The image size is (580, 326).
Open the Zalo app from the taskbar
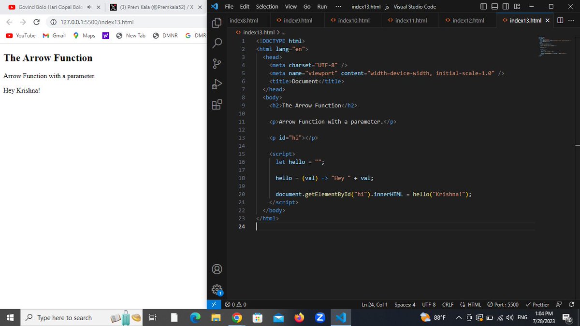[x=319, y=317]
